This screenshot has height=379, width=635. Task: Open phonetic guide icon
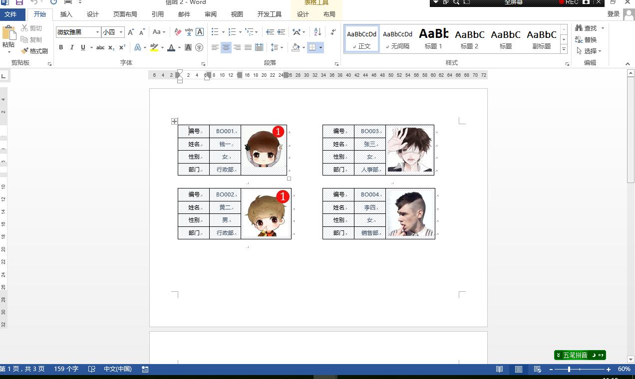(x=189, y=32)
